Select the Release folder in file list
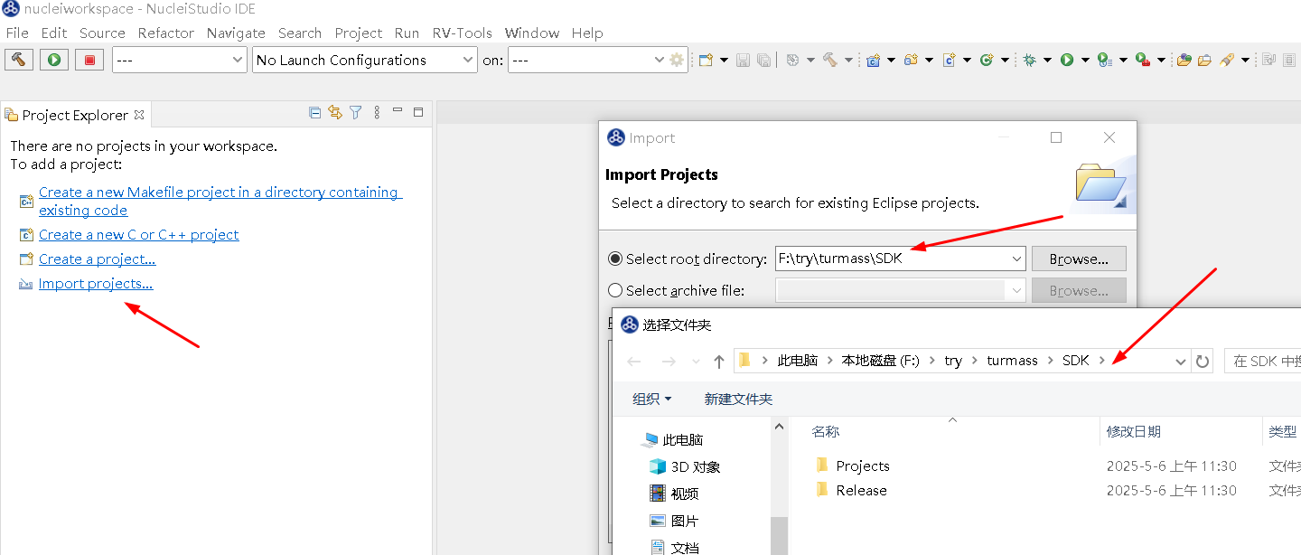1301x555 pixels. 861,490
